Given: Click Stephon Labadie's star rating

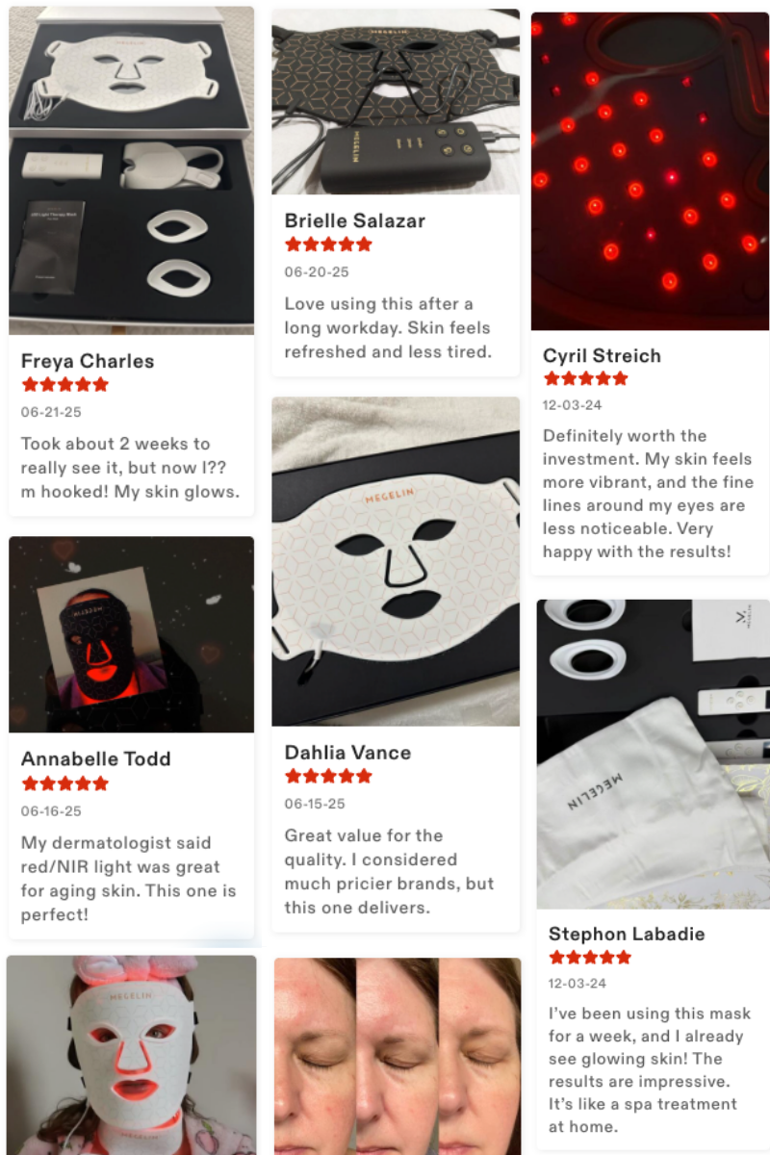Looking at the screenshot, I should pos(590,958).
